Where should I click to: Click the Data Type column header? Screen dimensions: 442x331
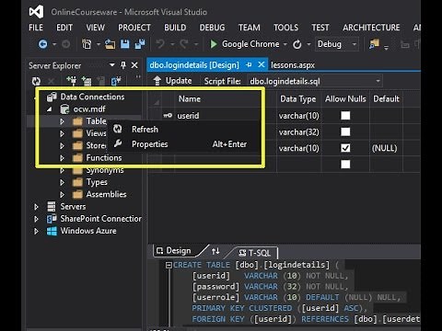(298, 99)
